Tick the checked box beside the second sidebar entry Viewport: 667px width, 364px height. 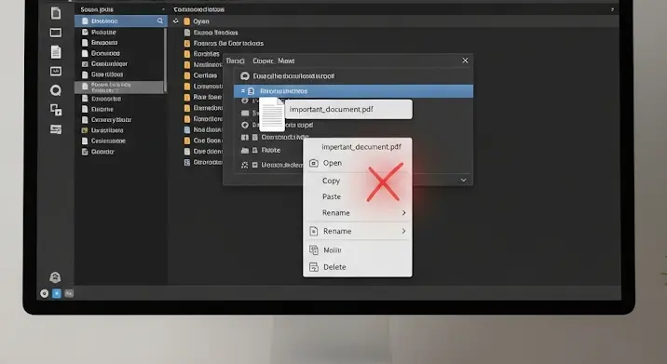(85, 33)
